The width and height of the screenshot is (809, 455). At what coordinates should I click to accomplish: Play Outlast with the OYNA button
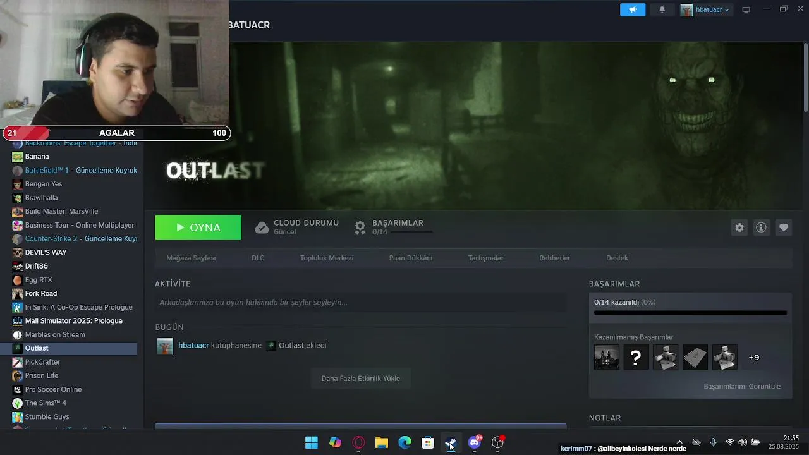pyautogui.click(x=198, y=227)
